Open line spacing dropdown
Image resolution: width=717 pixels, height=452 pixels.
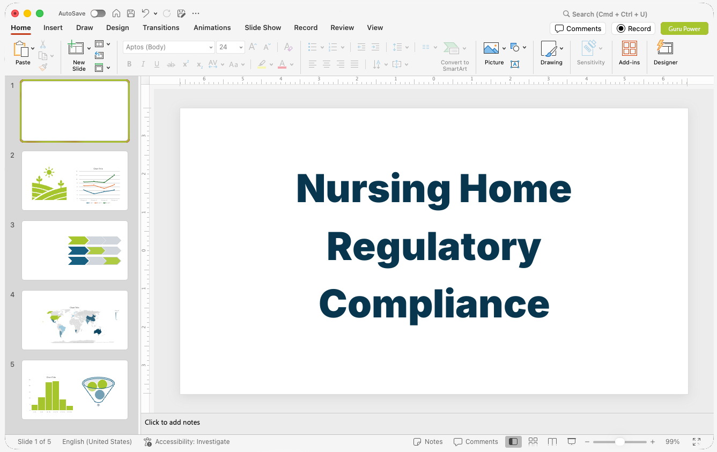pos(400,47)
